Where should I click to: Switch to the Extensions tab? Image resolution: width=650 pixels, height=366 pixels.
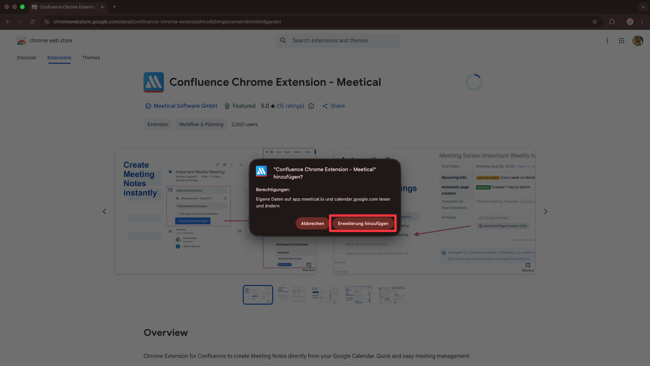59,58
